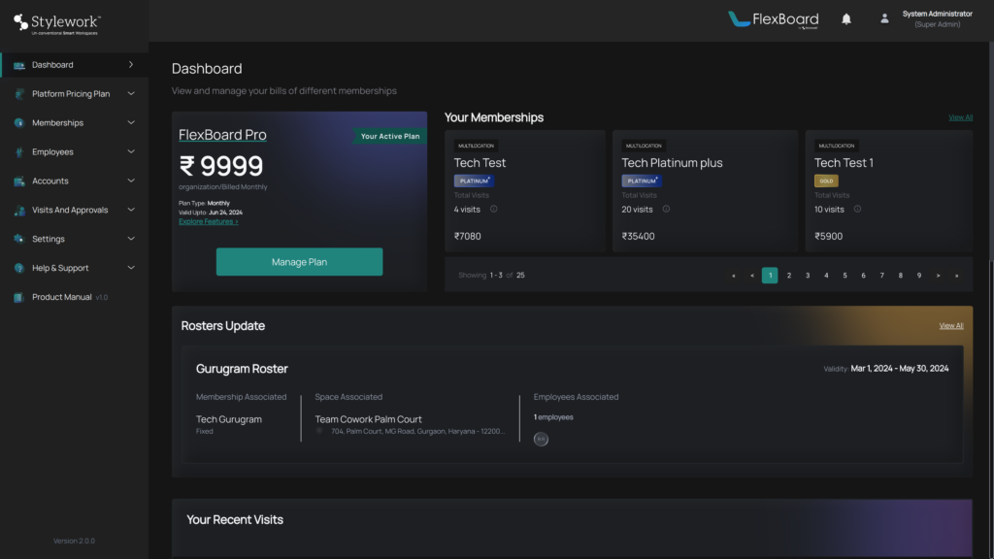Open Dashboard menu item
Viewport: 994px width, 559px height.
pos(74,65)
